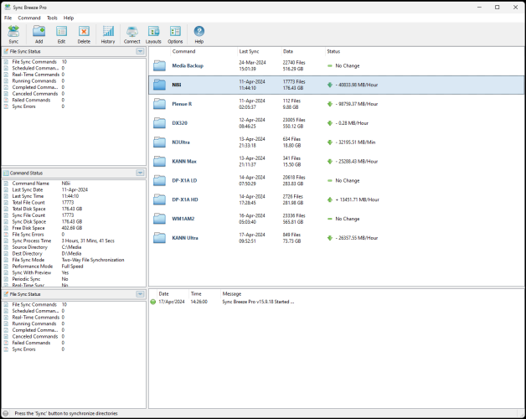Open the Command menu
Image resolution: width=526 pixels, height=419 pixels.
[x=29, y=18]
